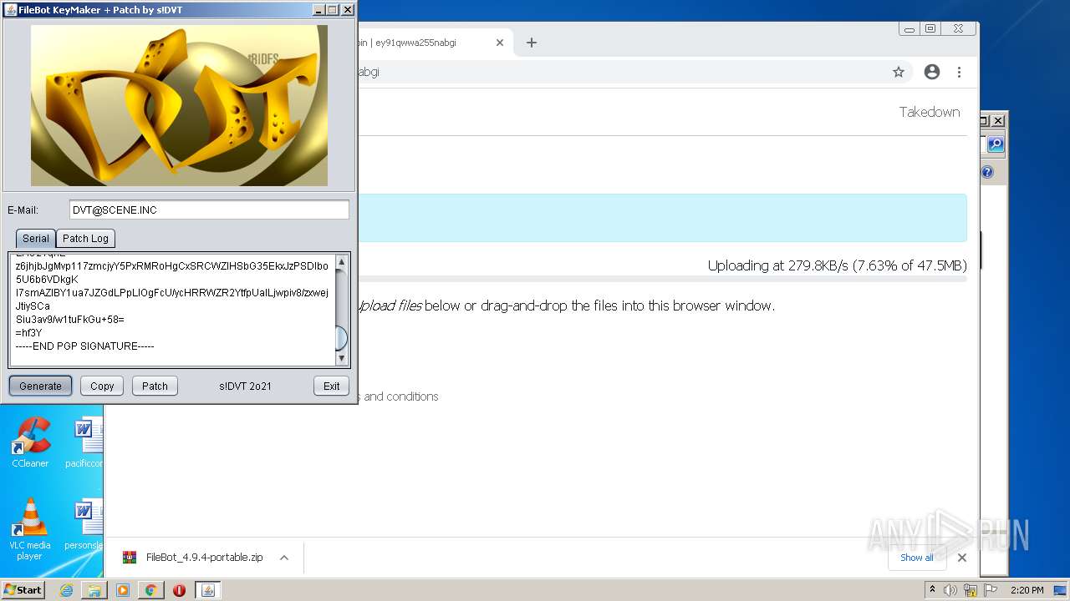Switch to the Serial tab
The height and width of the screenshot is (601, 1070).
tap(35, 238)
